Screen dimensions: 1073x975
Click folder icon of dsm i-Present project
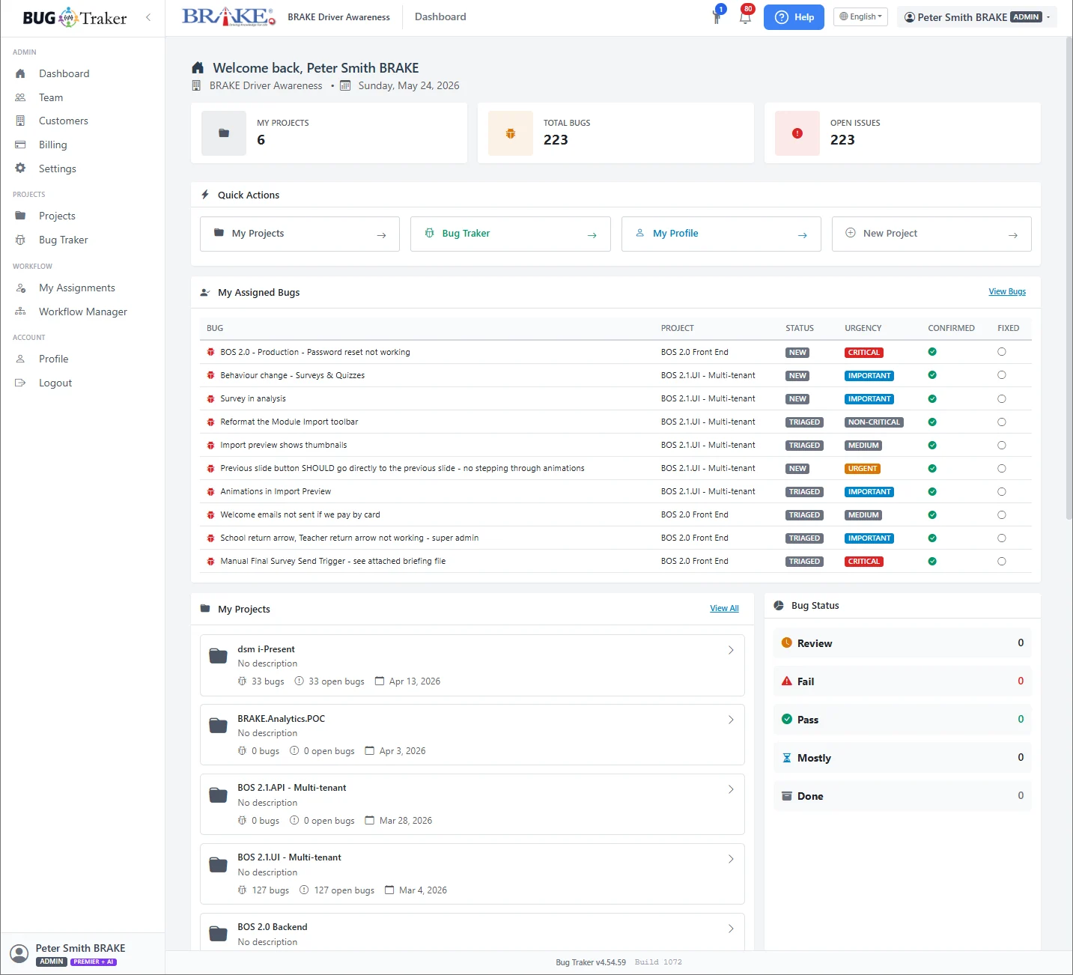[x=218, y=656]
